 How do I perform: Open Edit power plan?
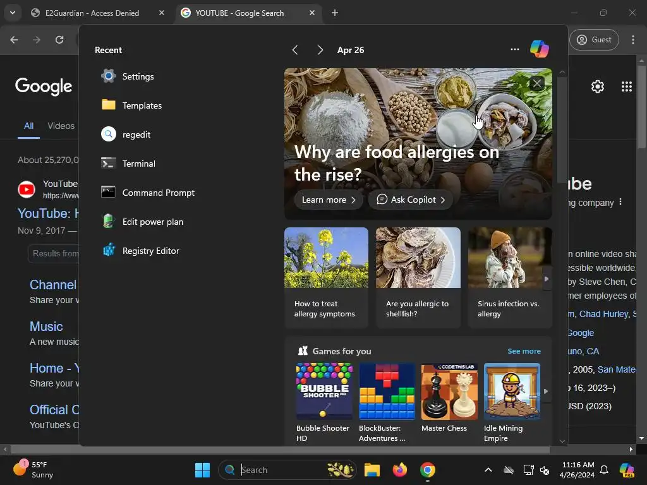pyautogui.click(x=142, y=222)
